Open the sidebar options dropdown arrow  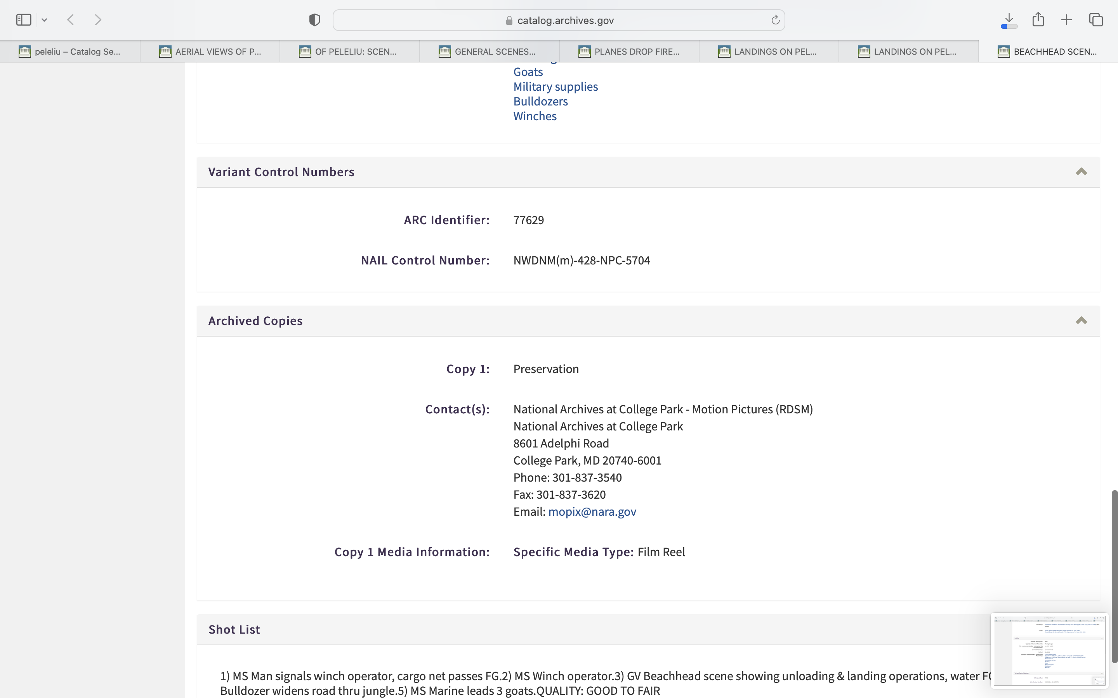click(x=44, y=20)
